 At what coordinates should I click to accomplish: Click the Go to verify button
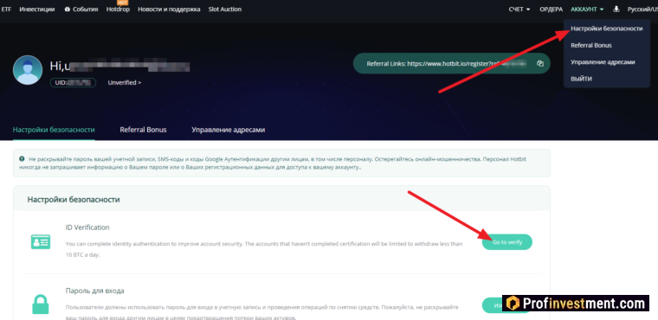coord(507,242)
